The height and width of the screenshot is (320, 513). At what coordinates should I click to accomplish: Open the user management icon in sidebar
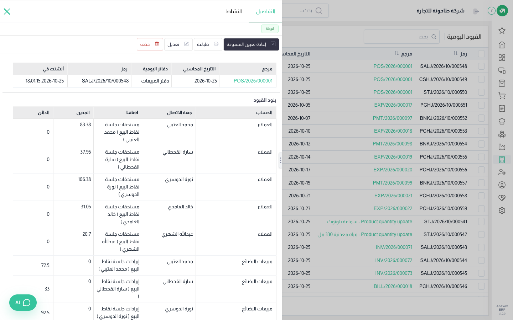pyautogui.click(x=502, y=172)
